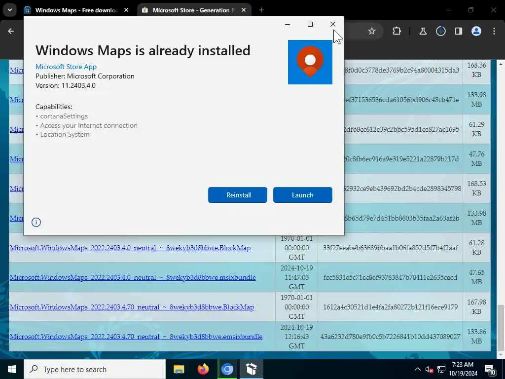Select the hash 43a6232d780e9fb0c5b7226841b10dd437089027

point(390,337)
